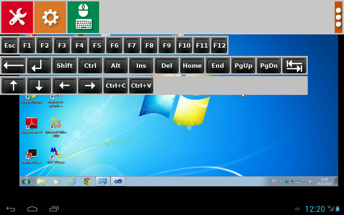The height and width of the screenshot is (215, 344).
Task: Tap the Android back navigation button
Action: [10, 209]
